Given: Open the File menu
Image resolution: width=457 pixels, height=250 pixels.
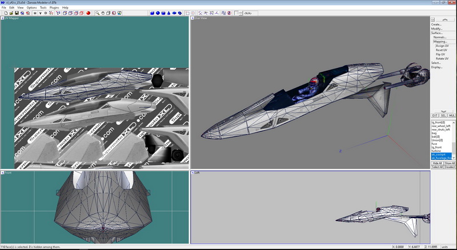Looking at the screenshot, I should pos(4,7).
